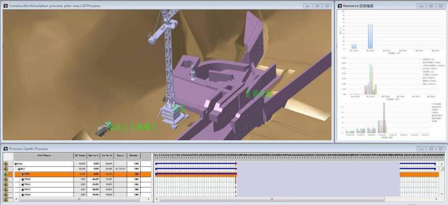Click the tallest blue bar in top resource chart
This screenshot has width=448, height=205.
click(x=370, y=37)
